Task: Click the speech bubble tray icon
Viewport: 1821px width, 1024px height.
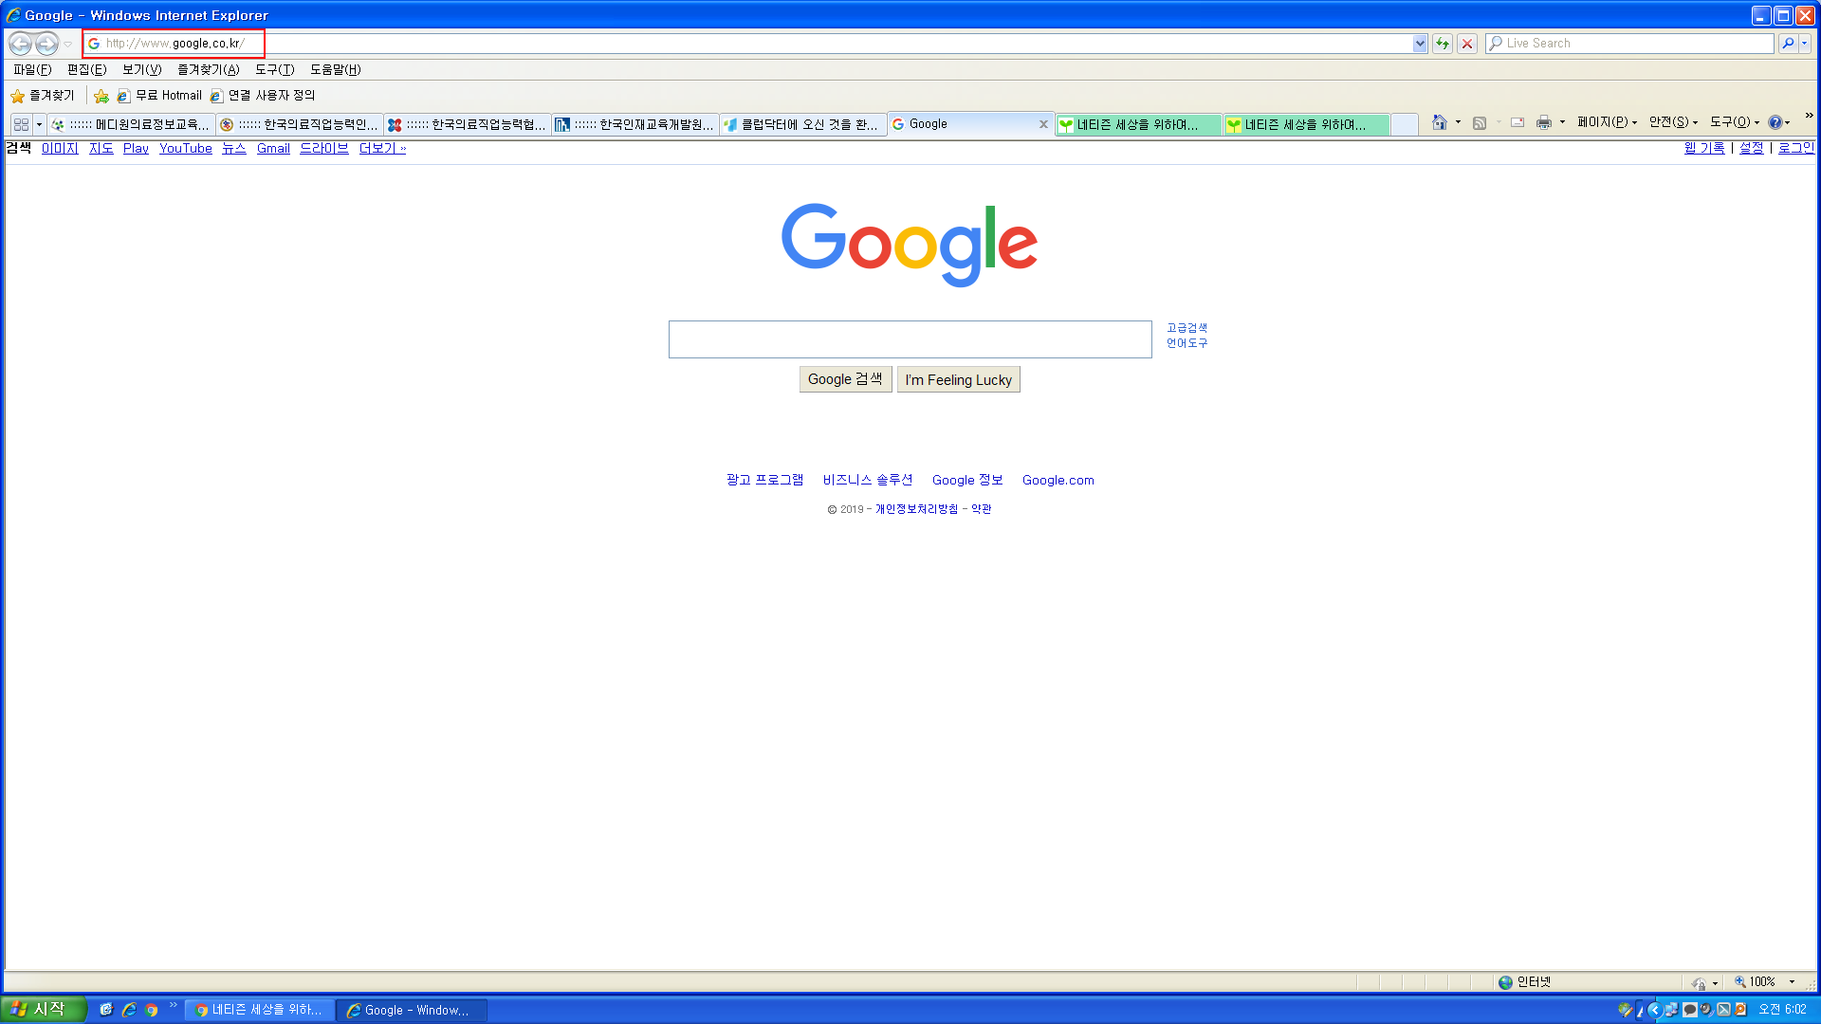Action: (x=1689, y=1010)
